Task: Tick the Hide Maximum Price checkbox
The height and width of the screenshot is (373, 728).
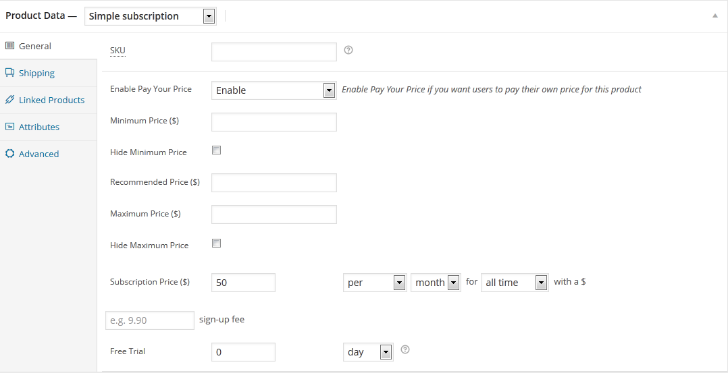Action: point(217,243)
